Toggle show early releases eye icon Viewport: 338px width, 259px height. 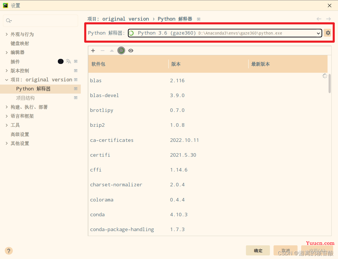pyautogui.click(x=130, y=51)
